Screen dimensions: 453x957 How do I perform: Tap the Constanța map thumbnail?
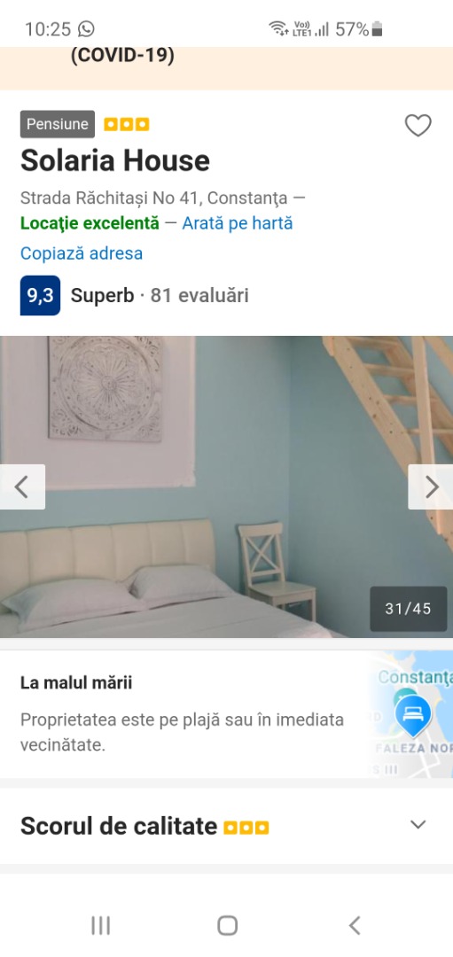pos(411,715)
